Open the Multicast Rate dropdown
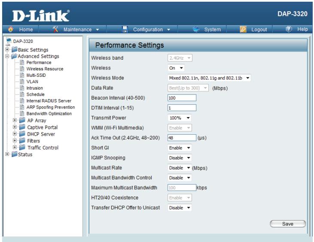 click(179, 168)
